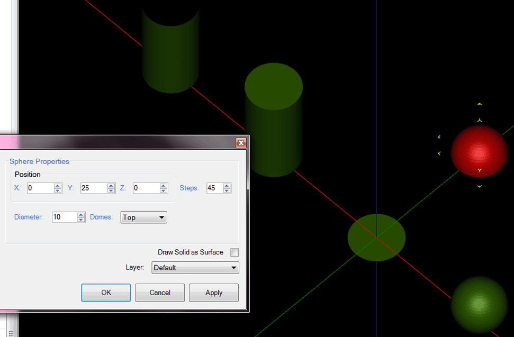Increase Y position with up arrow
The height and width of the screenshot is (337, 514).
[111, 186]
